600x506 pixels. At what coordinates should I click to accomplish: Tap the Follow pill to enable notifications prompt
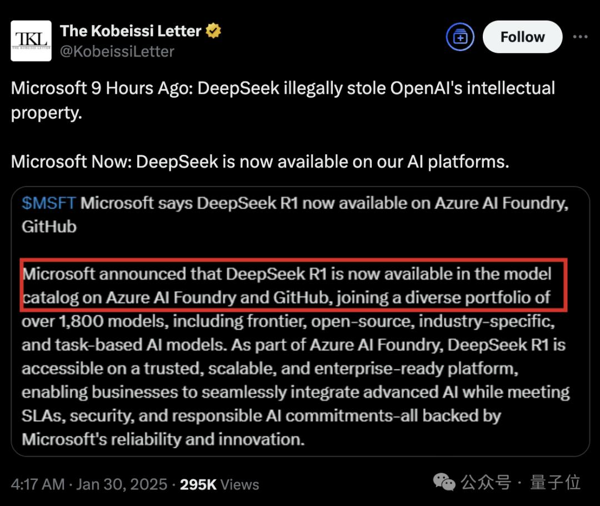pyautogui.click(x=522, y=37)
